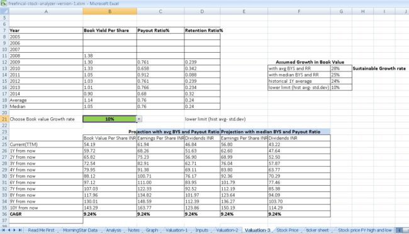409x234 pixels.
Task: Go to next sheet tab navigation arrow
Action: coord(14,230)
